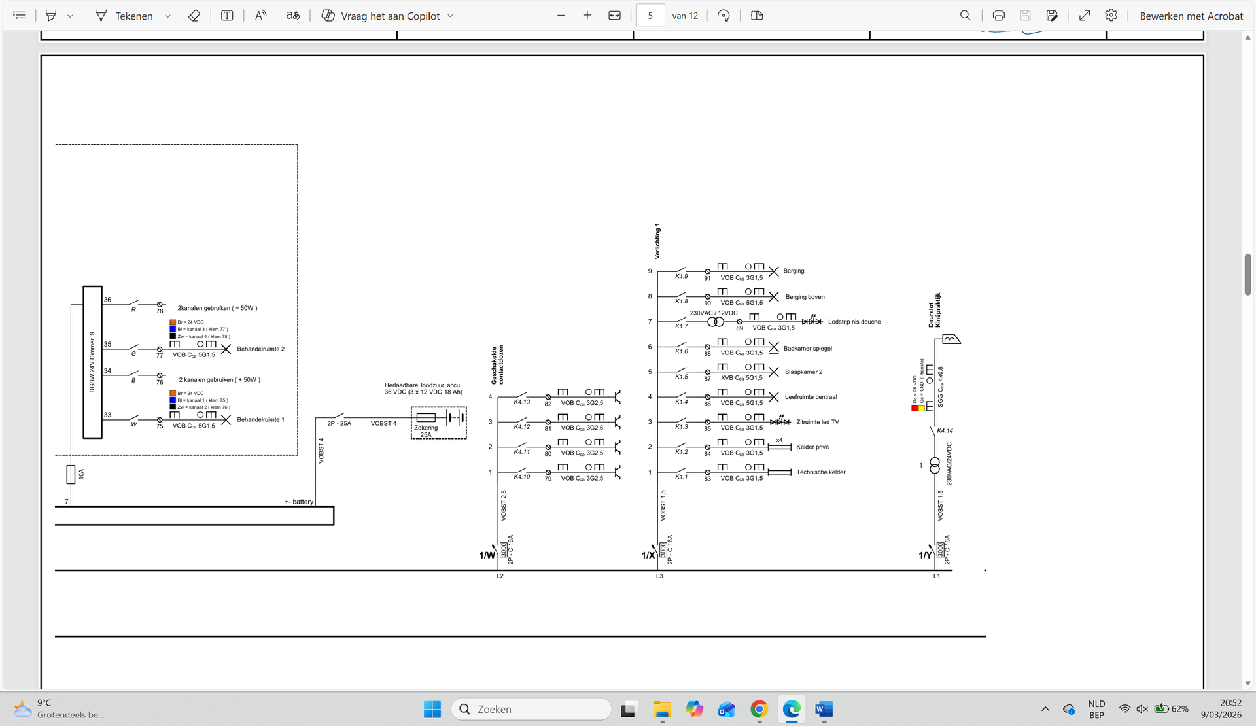1256x726 pixels.
Task: Click the Save As icon
Action: click(x=1052, y=15)
